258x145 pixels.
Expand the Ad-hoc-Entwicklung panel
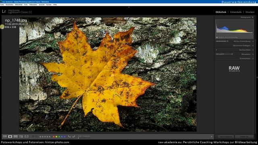click(x=242, y=41)
